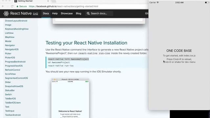The height and width of the screenshot is (118, 210).
Task: Open the Showcase navigation item
Action: point(67,13)
